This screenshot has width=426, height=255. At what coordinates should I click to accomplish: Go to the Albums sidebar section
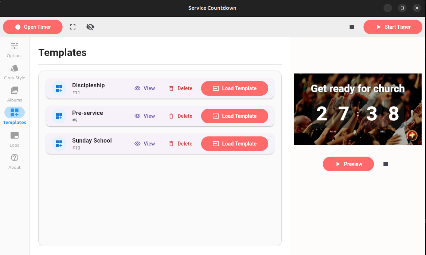tap(15, 94)
